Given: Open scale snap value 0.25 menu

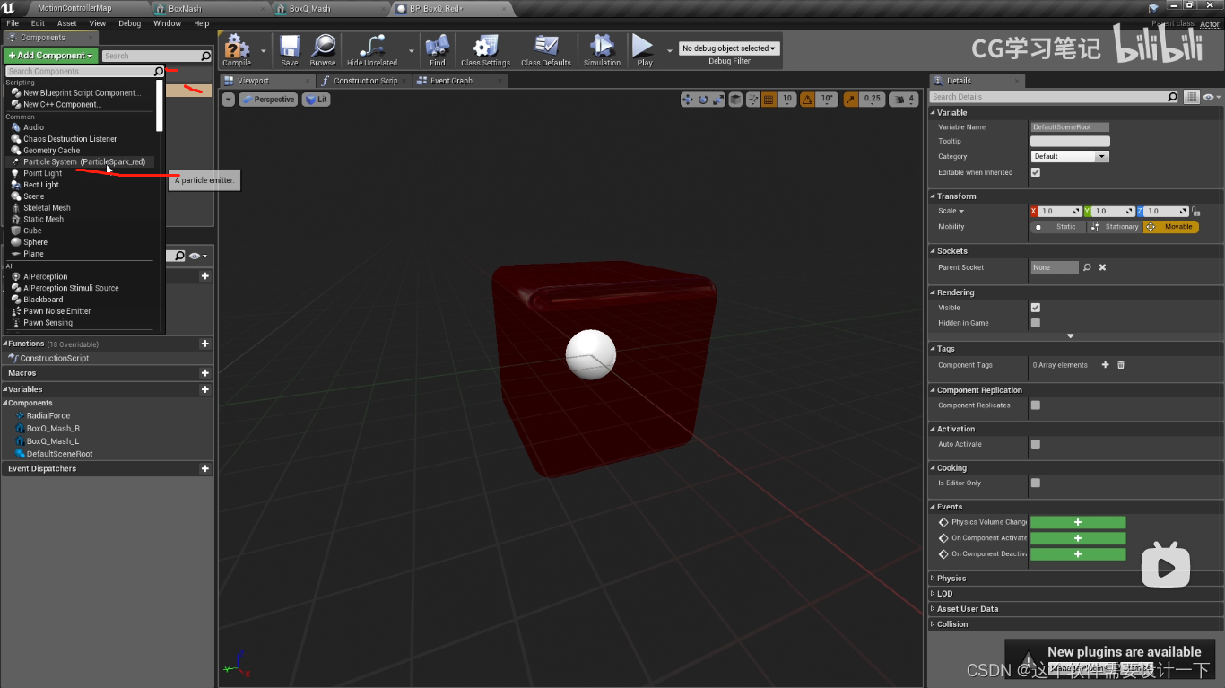Looking at the screenshot, I should 872,100.
